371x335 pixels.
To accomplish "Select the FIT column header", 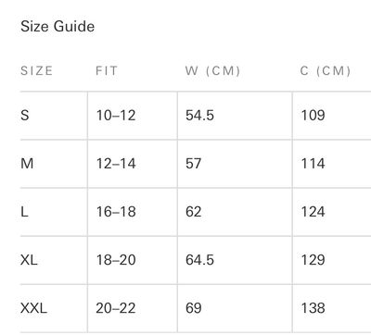I will 107,71.
